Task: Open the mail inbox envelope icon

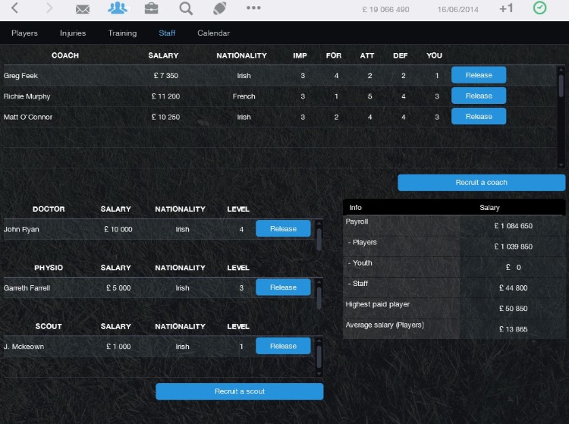Action: tap(83, 8)
